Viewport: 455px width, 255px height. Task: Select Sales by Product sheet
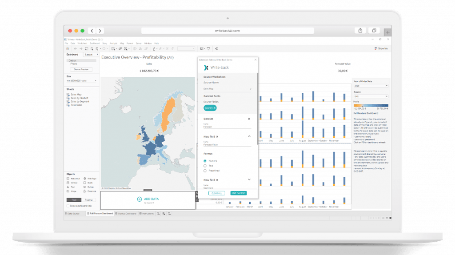coord(79,98)
